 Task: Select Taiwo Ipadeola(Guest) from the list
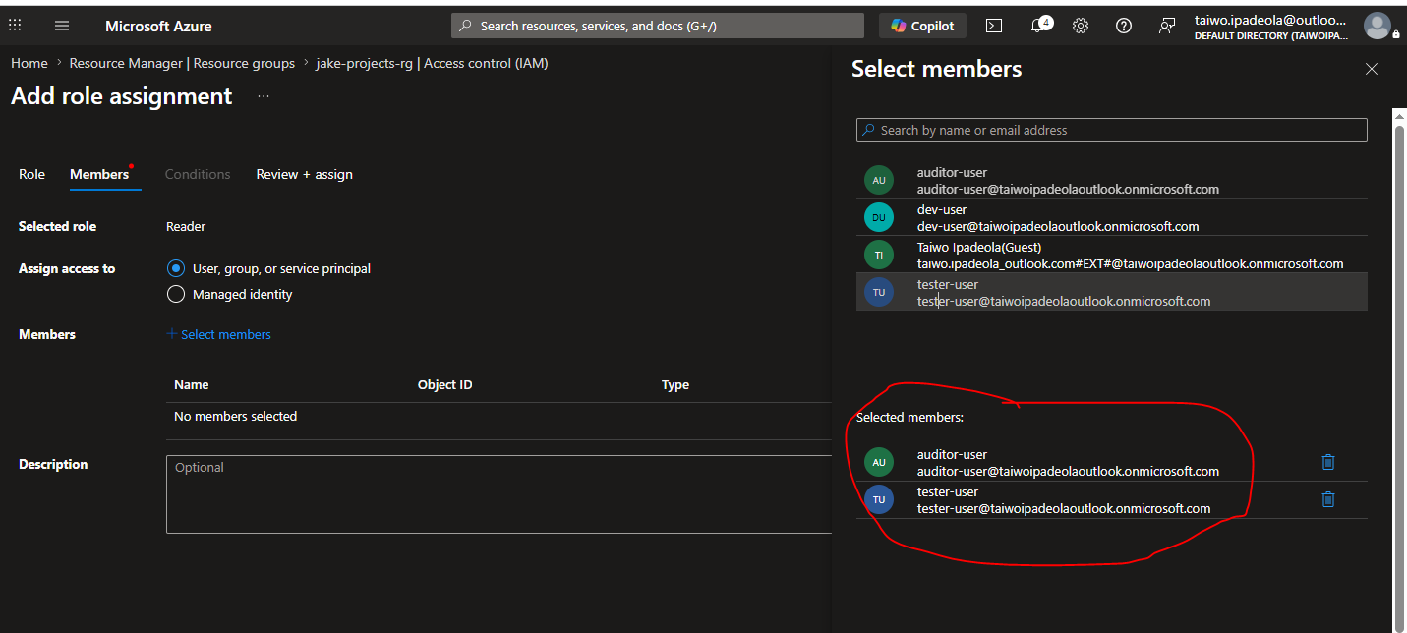1112,255
